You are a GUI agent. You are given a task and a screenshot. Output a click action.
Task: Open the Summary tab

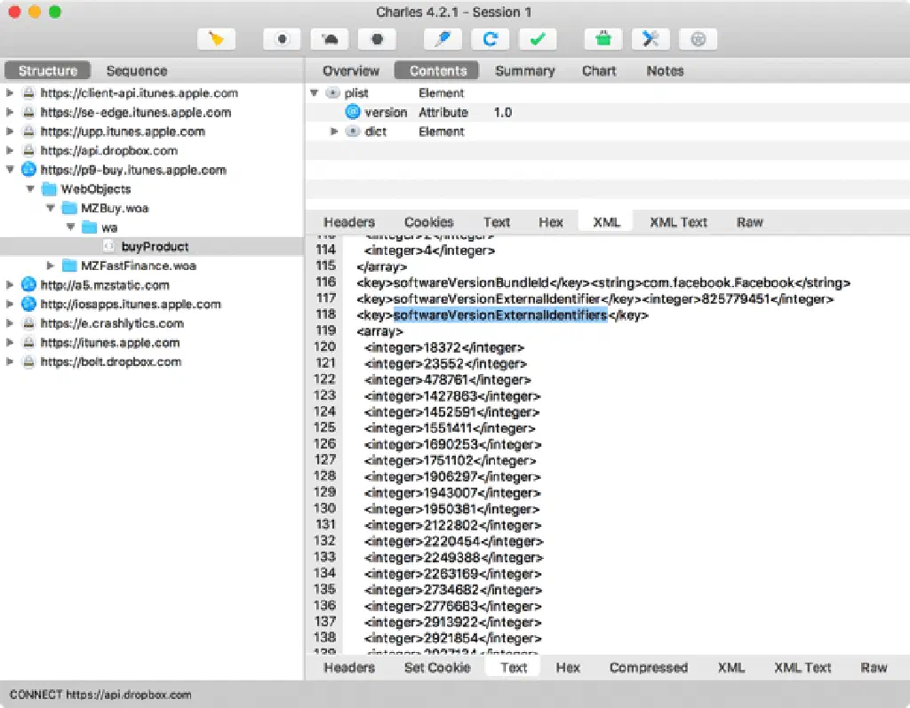click(x=524, y=71)
